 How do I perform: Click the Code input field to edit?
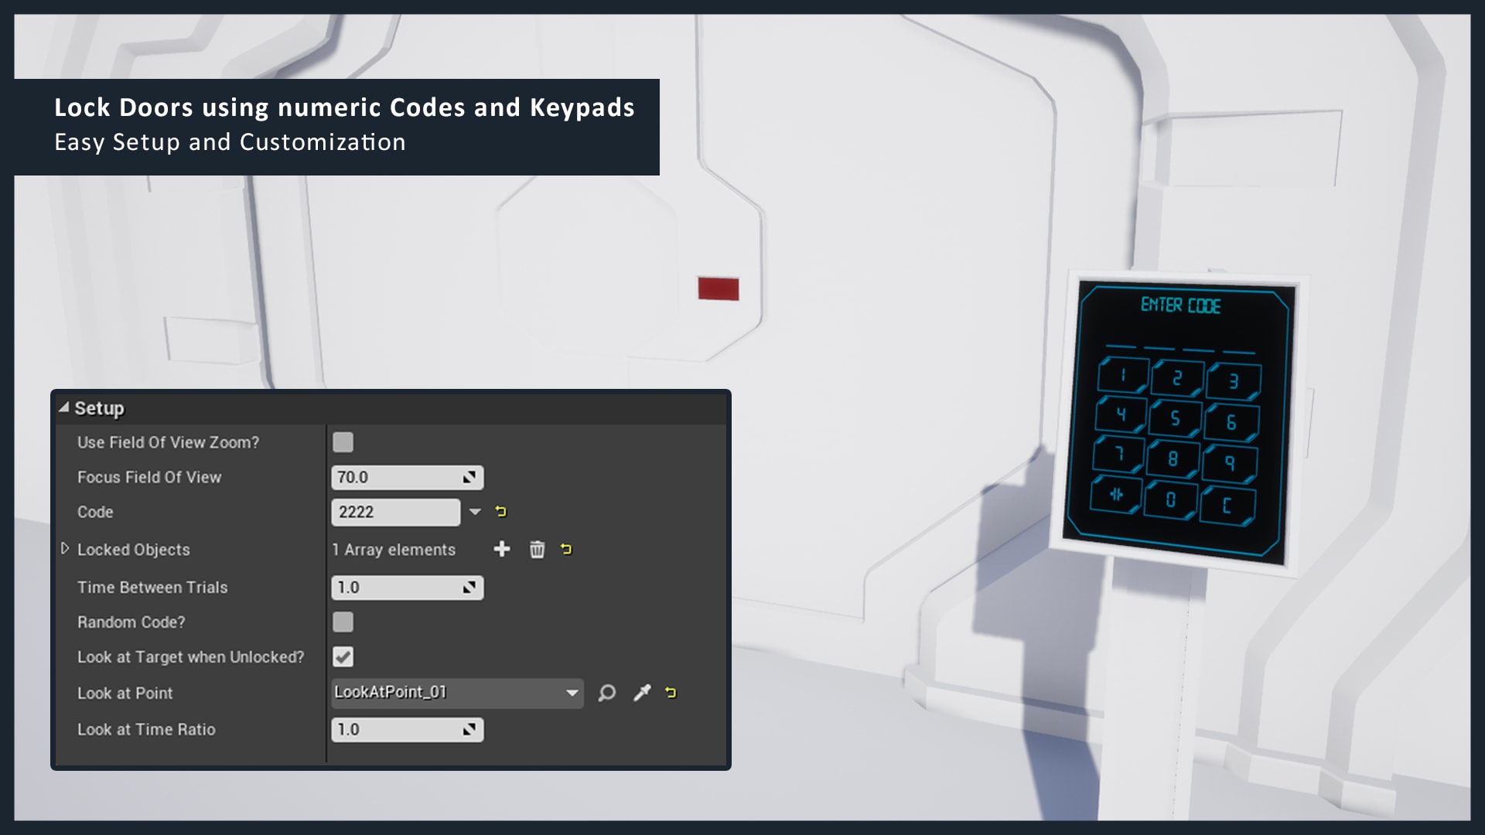coord(396,511)
